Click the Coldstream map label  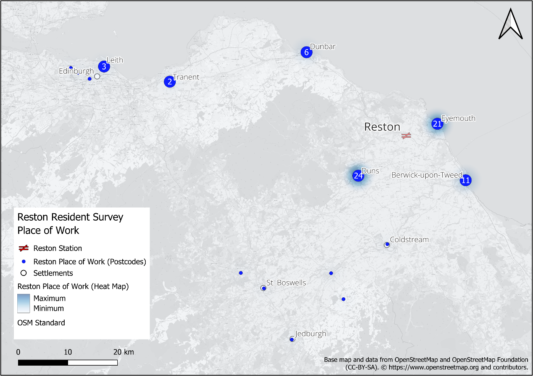point(409,239)
